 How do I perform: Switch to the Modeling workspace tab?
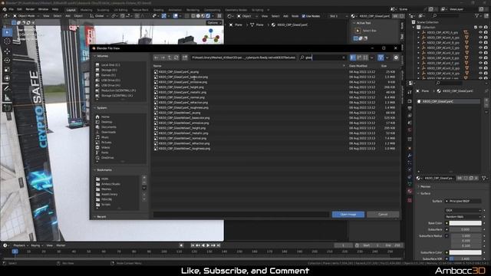pyautogui.click(x=87, y=10)
